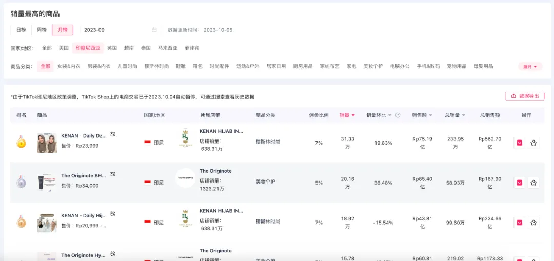Open the KENAN HIJAB IN store in the first row
554x261 pixels.
pyautogui.click(x=222, y=131)
